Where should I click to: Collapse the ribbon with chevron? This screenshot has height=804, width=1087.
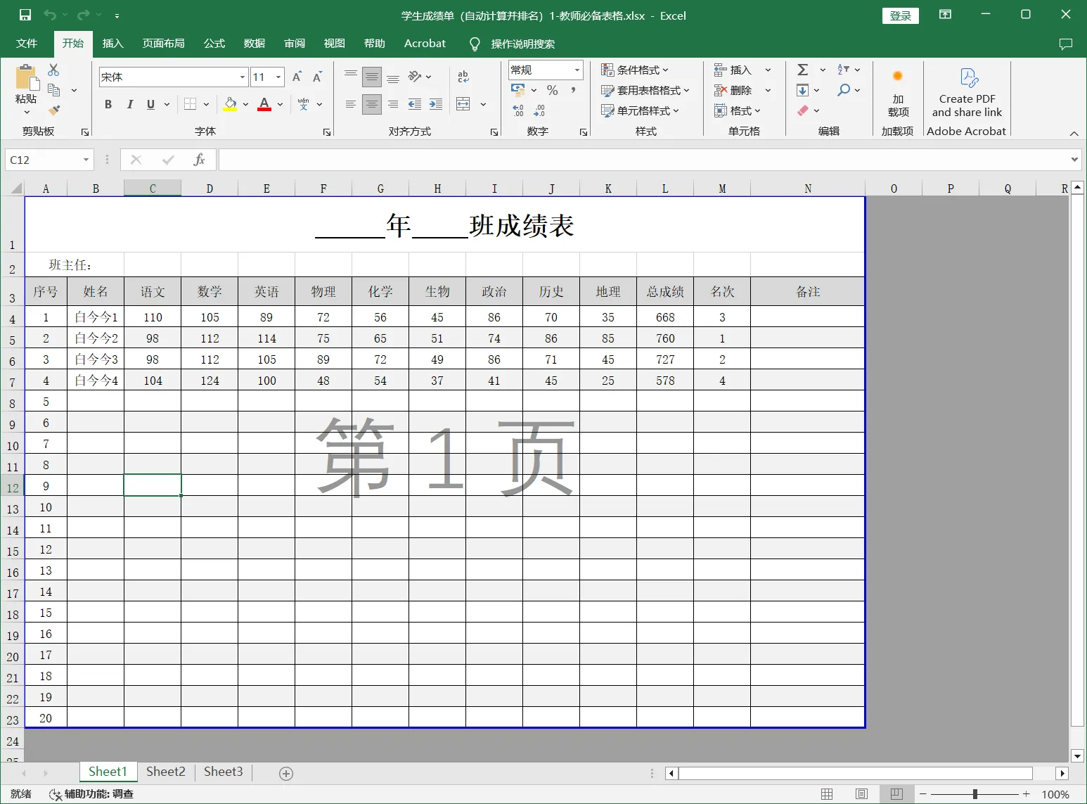tap(1074, 133)
